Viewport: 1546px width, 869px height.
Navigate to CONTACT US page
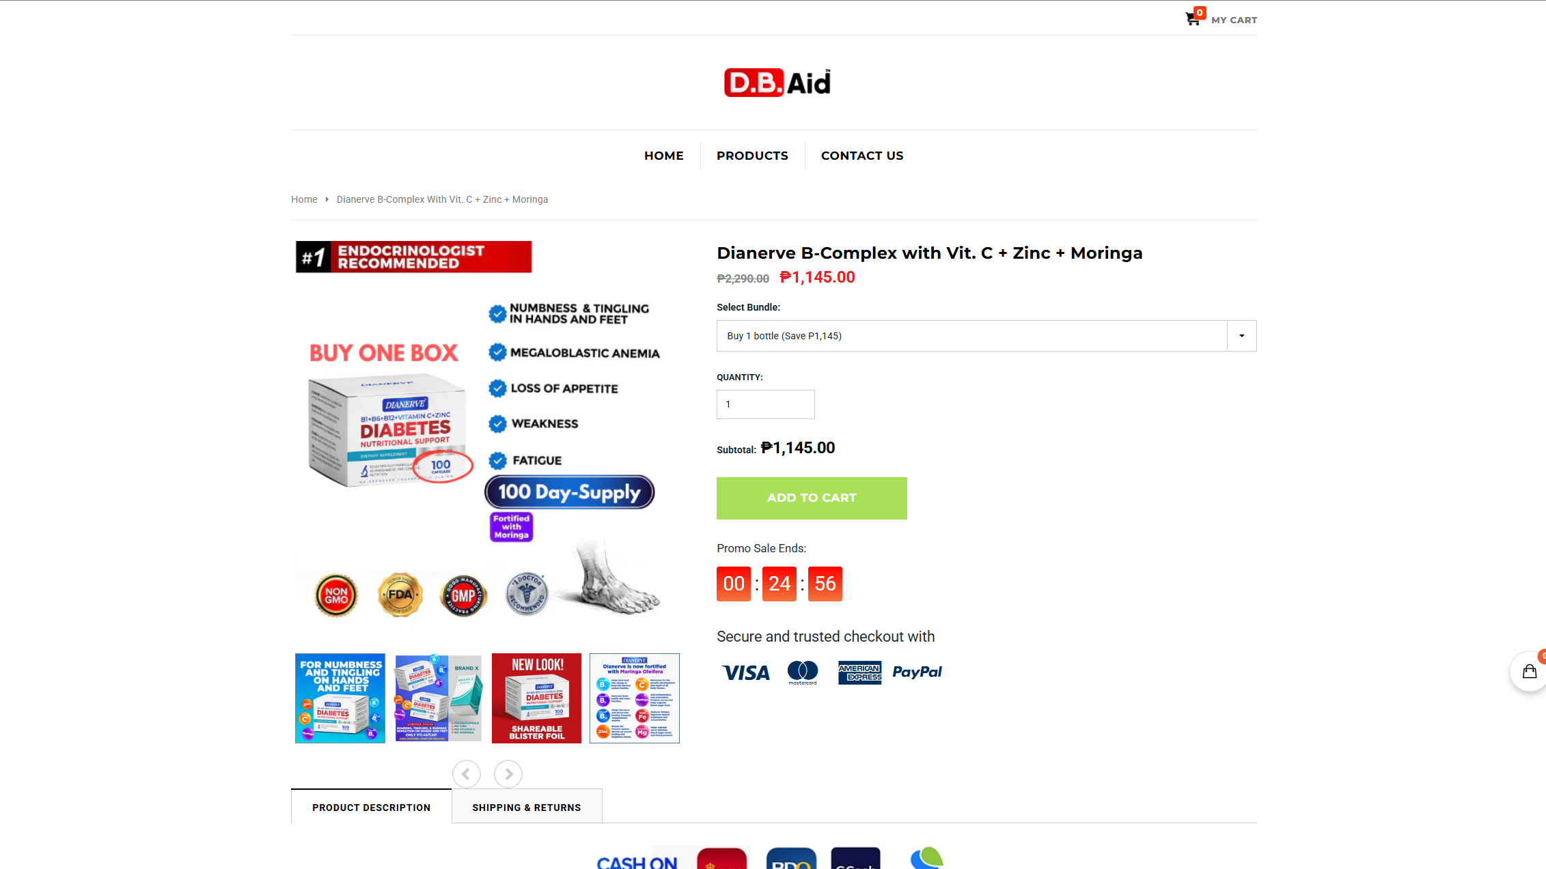pyautogui.click(x=862, y=156)
